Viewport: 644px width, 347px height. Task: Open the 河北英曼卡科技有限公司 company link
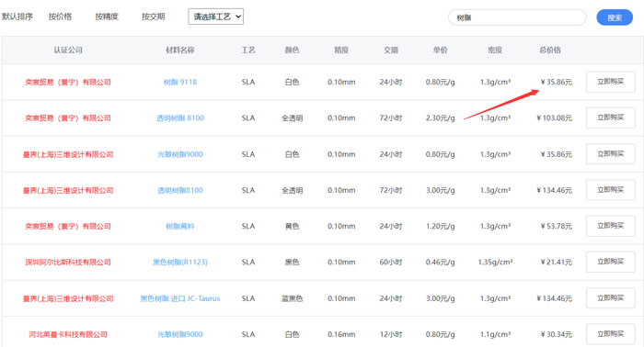tap(68, 334)
